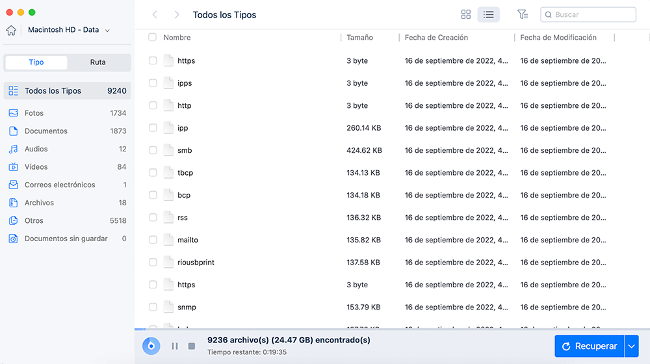Check the rss file checkbox
The width and height of the screenshot is (650, 364).
tap(153, 217)
